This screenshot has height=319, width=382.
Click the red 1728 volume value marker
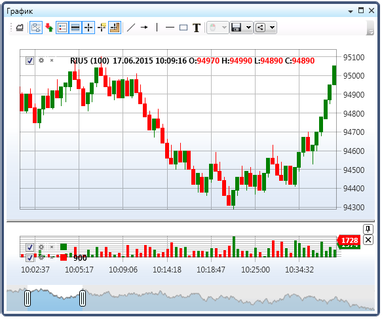pyautogui.click(x=349, y=240)
